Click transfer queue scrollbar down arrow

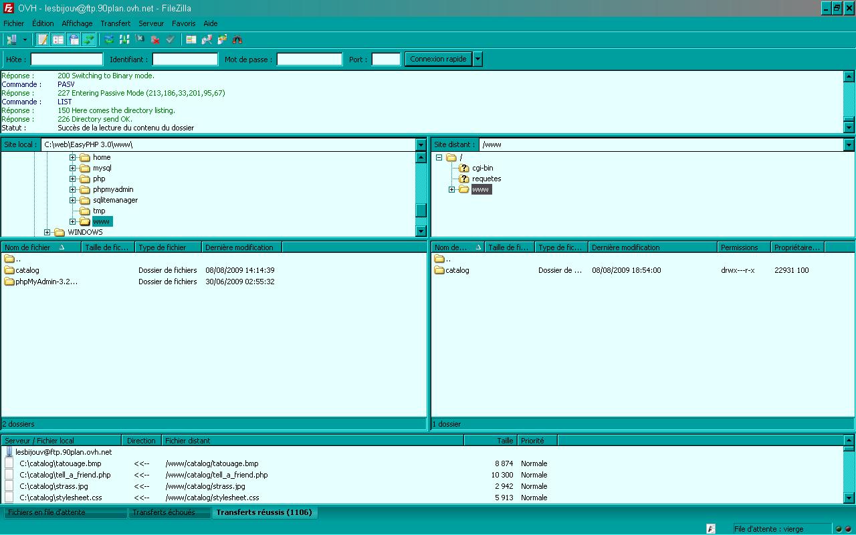coord(849,498)
